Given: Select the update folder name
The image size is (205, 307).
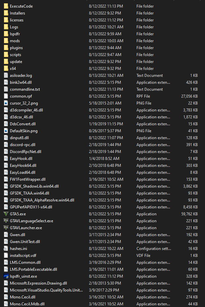Looking at the screenshot, I should click(x=16, y=62).
